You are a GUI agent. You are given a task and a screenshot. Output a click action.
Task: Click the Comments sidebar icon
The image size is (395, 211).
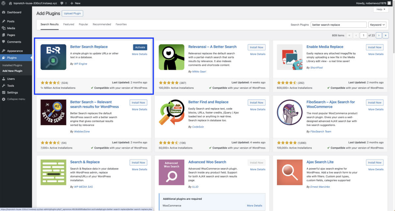pyautogui.click(x=3, y=42)
